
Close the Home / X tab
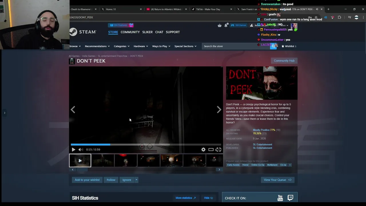tap(141, 9)
